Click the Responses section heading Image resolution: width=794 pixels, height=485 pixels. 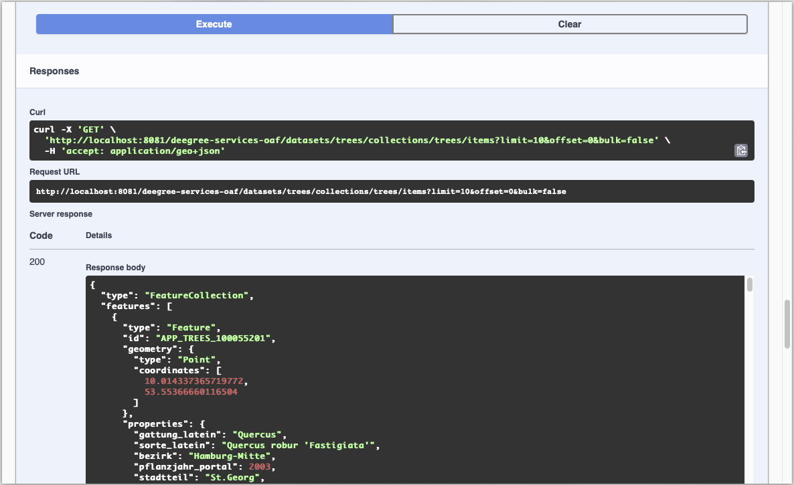tap(54, 71)
